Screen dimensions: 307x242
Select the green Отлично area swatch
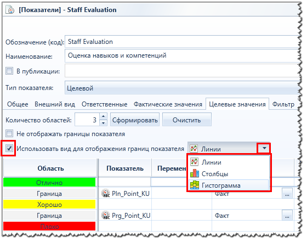tap(49, 182)
